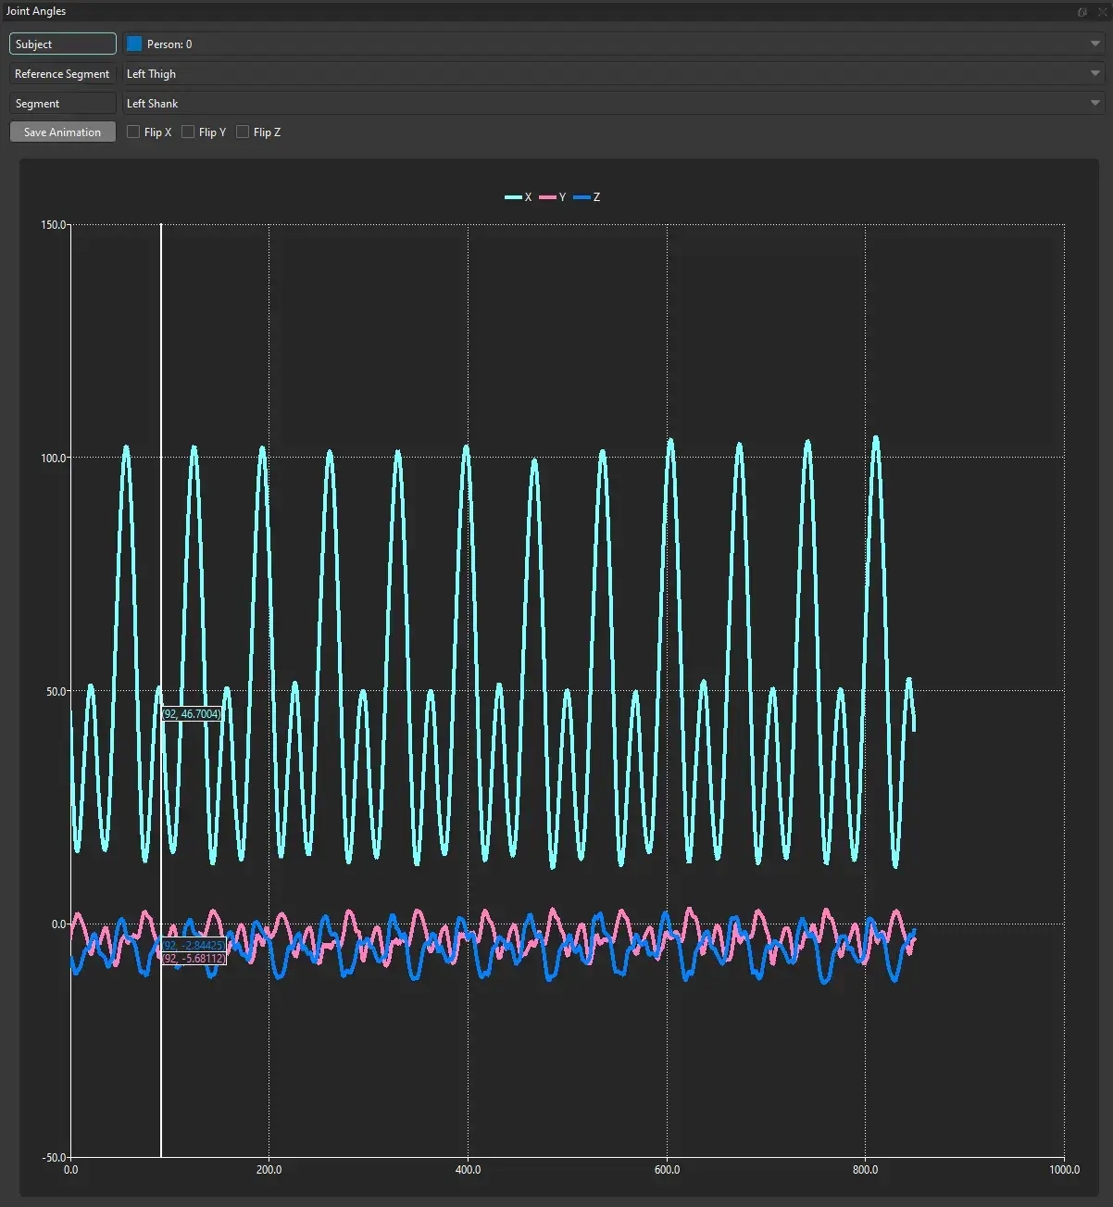Click the Subject label button
The image size is (1113, 1207).
[x=62, y=44]
